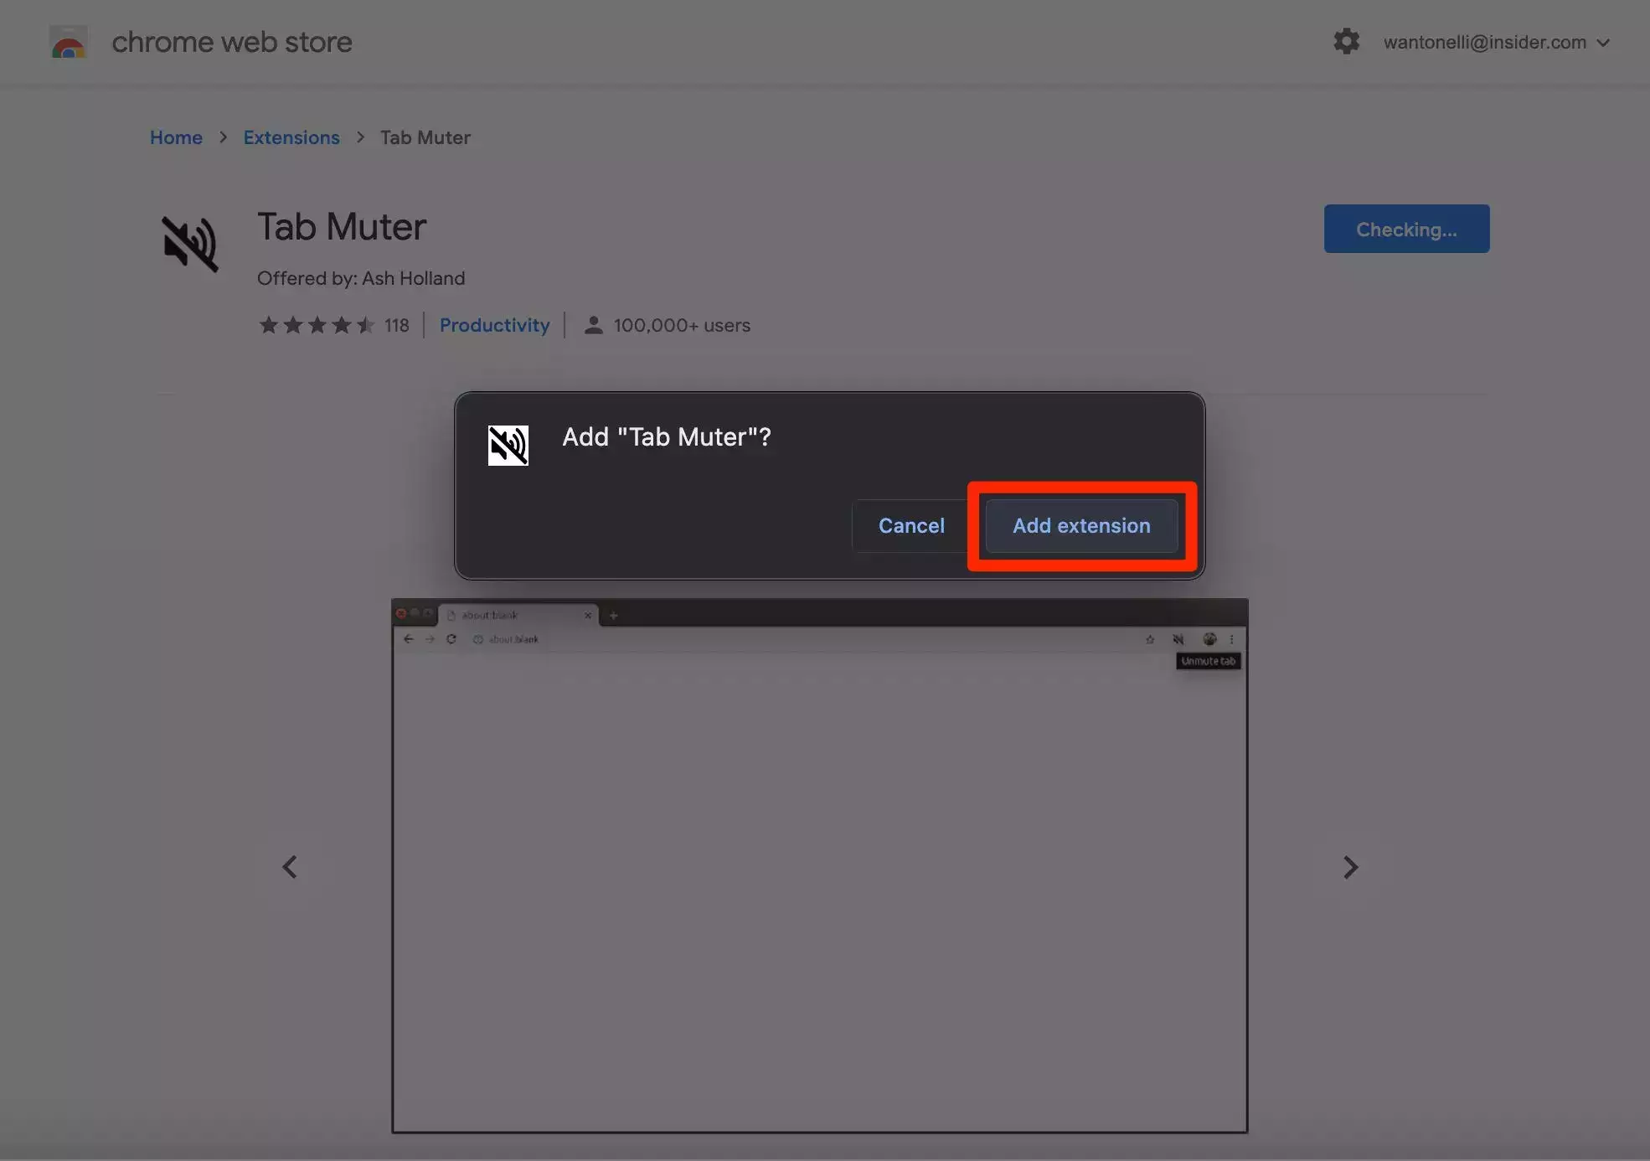Click the bookmark star in screenshot
This screenshot has height=1161, width=1650.
pyautogui.click(x=1150, y=639)
